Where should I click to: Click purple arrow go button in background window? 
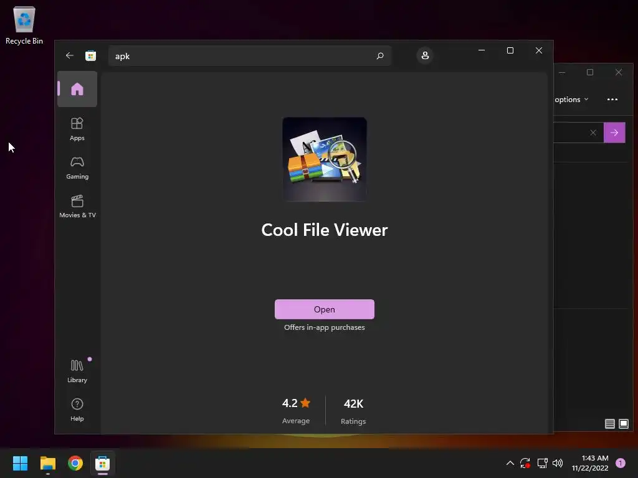(614, 133)
